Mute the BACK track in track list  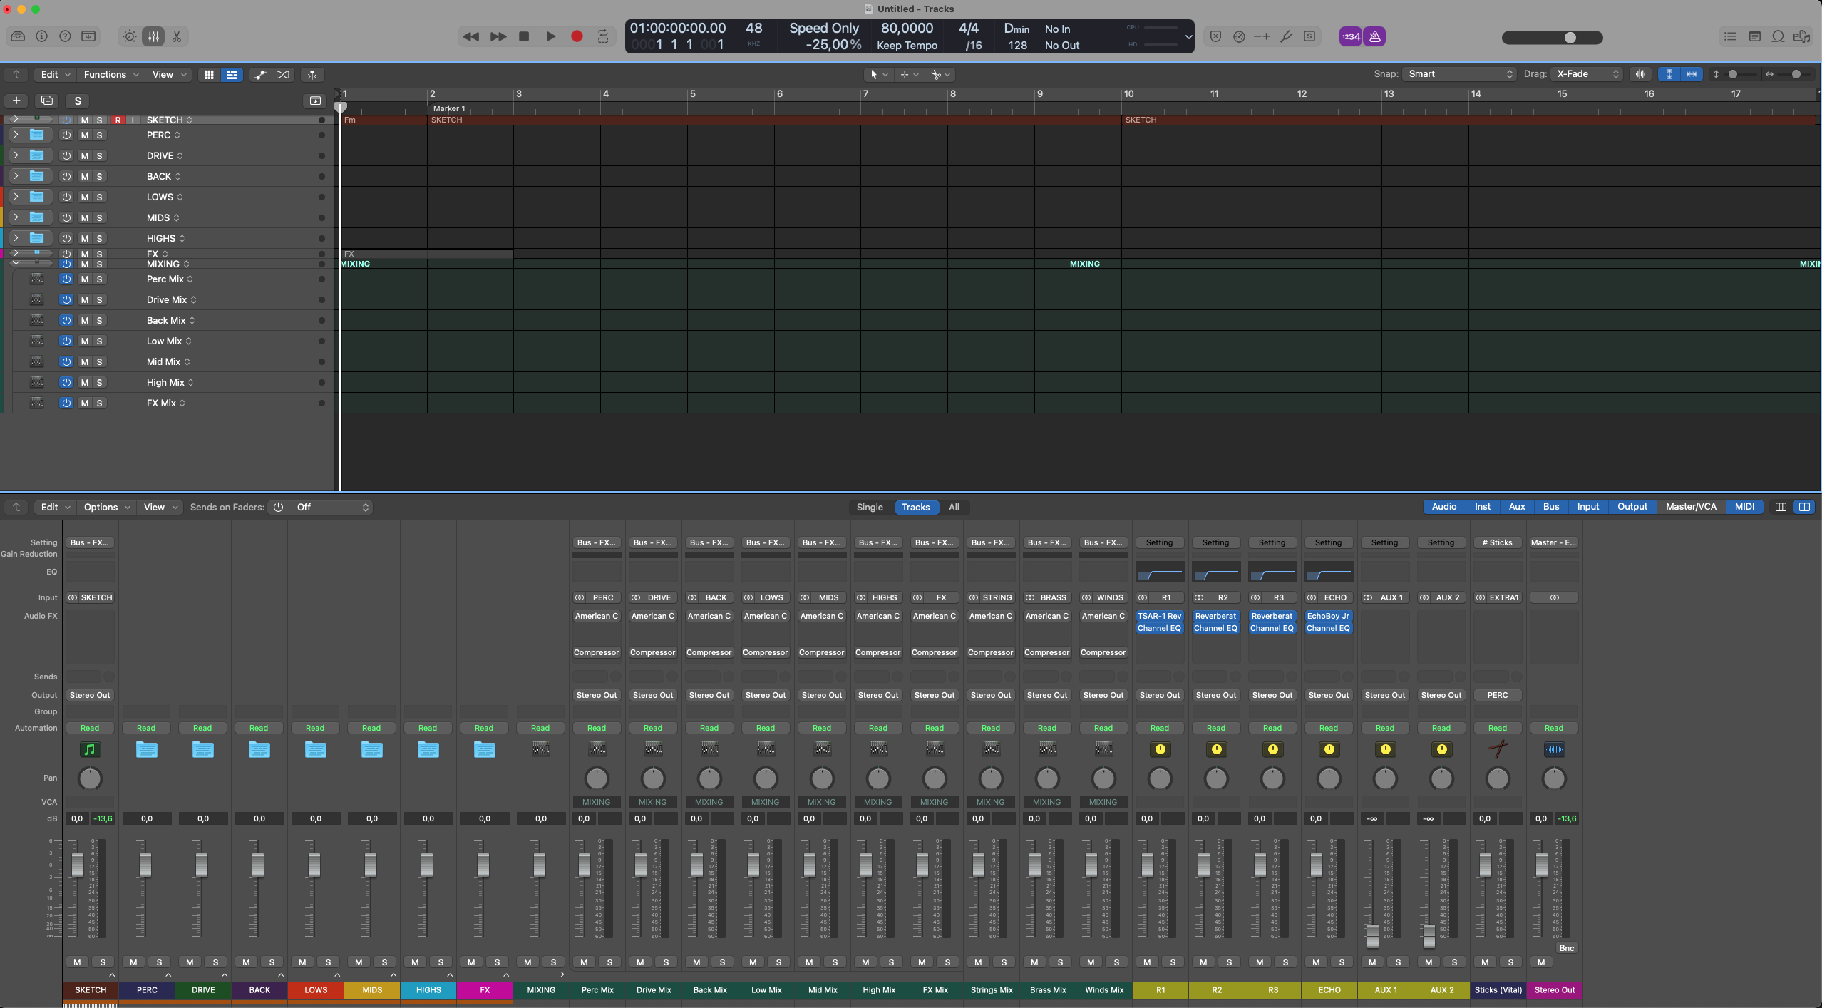pyautogui.click(x=84, y=176)
